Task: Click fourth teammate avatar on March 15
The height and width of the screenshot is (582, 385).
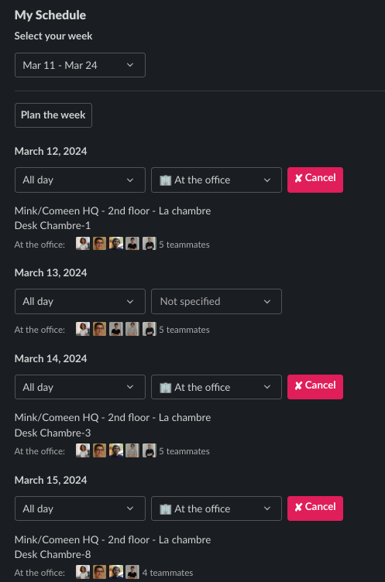Action: coord(132,572)
